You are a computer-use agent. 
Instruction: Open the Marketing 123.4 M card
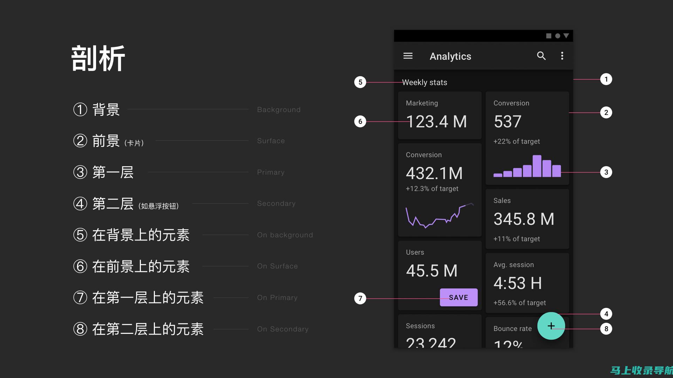(x=440, y=115)
